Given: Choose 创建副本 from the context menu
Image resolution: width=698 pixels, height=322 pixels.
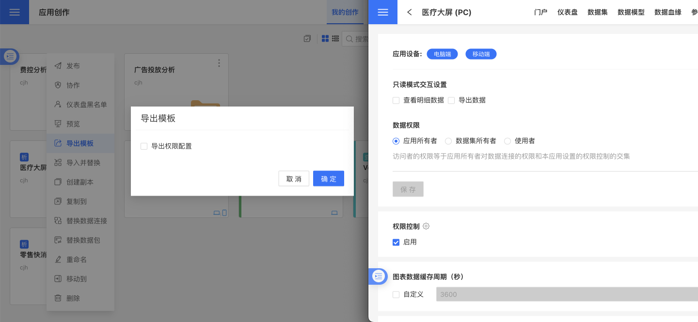Looking at the screenshot, I should click(80, 182).
